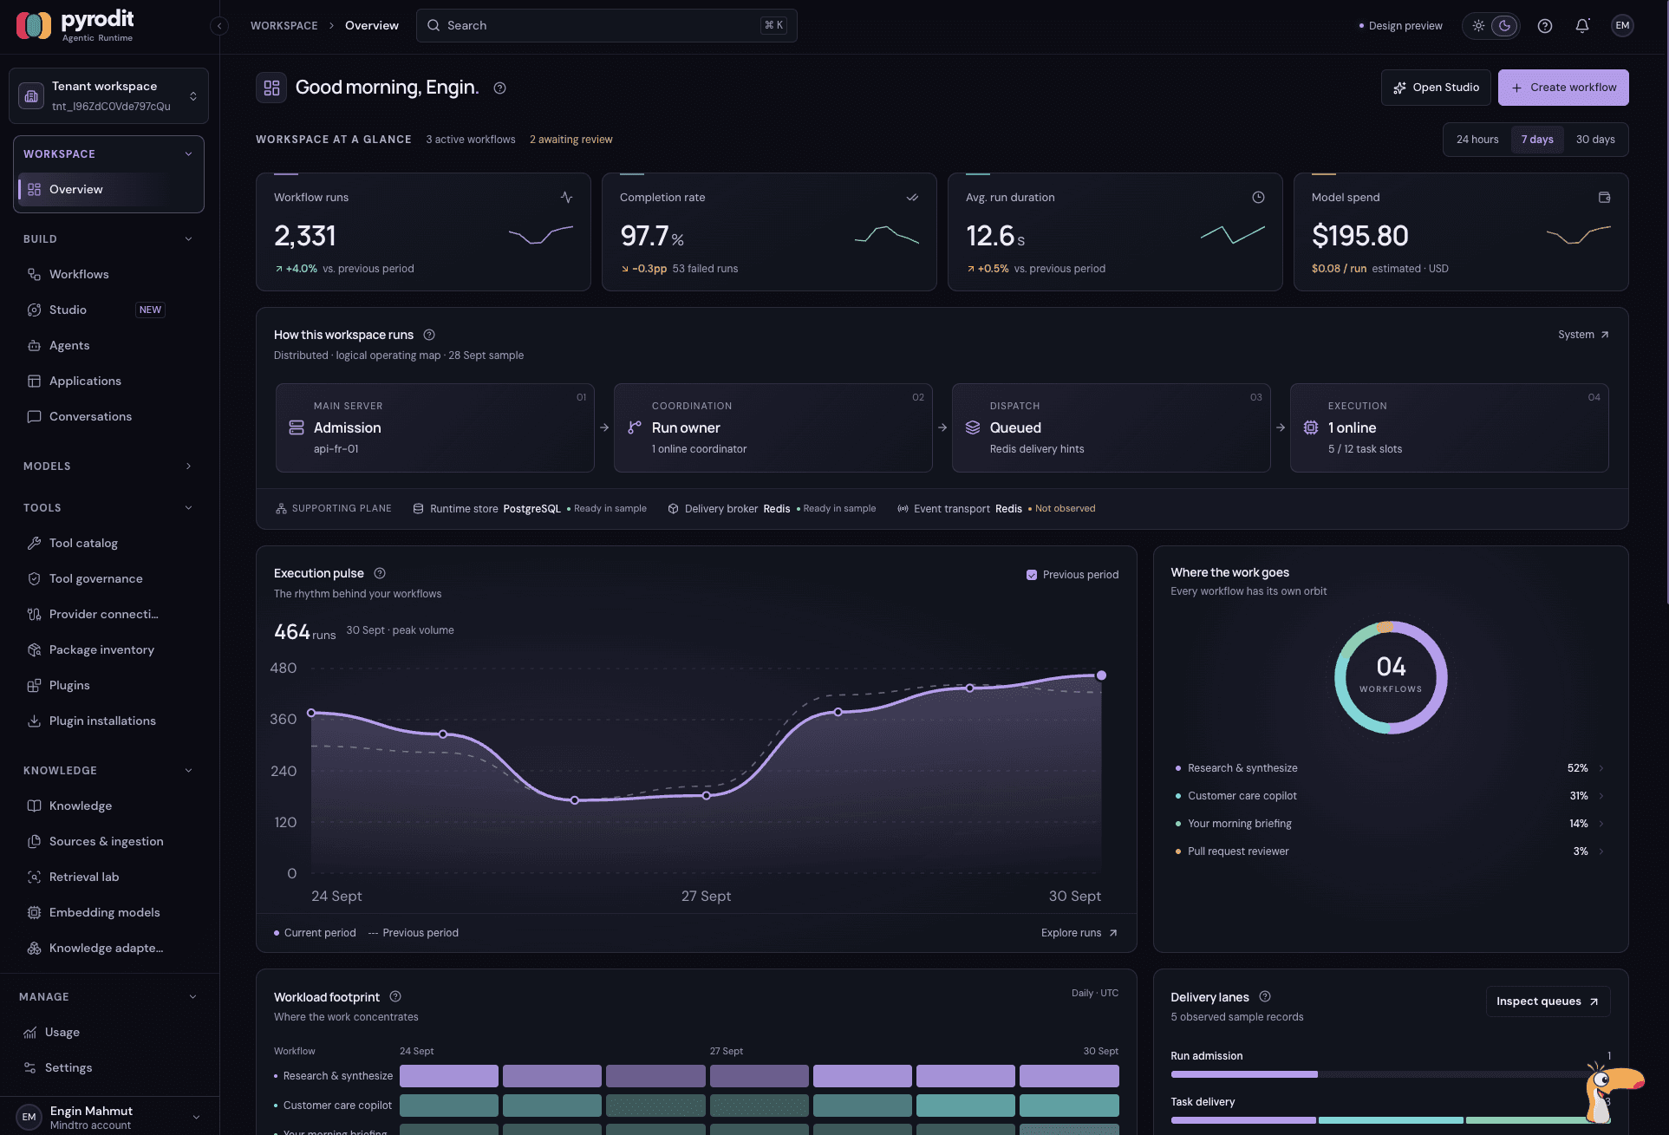Open Retrieval lab in the sidebar
The height and width of the screenshot is (1135, 1669).
(84, 877)
